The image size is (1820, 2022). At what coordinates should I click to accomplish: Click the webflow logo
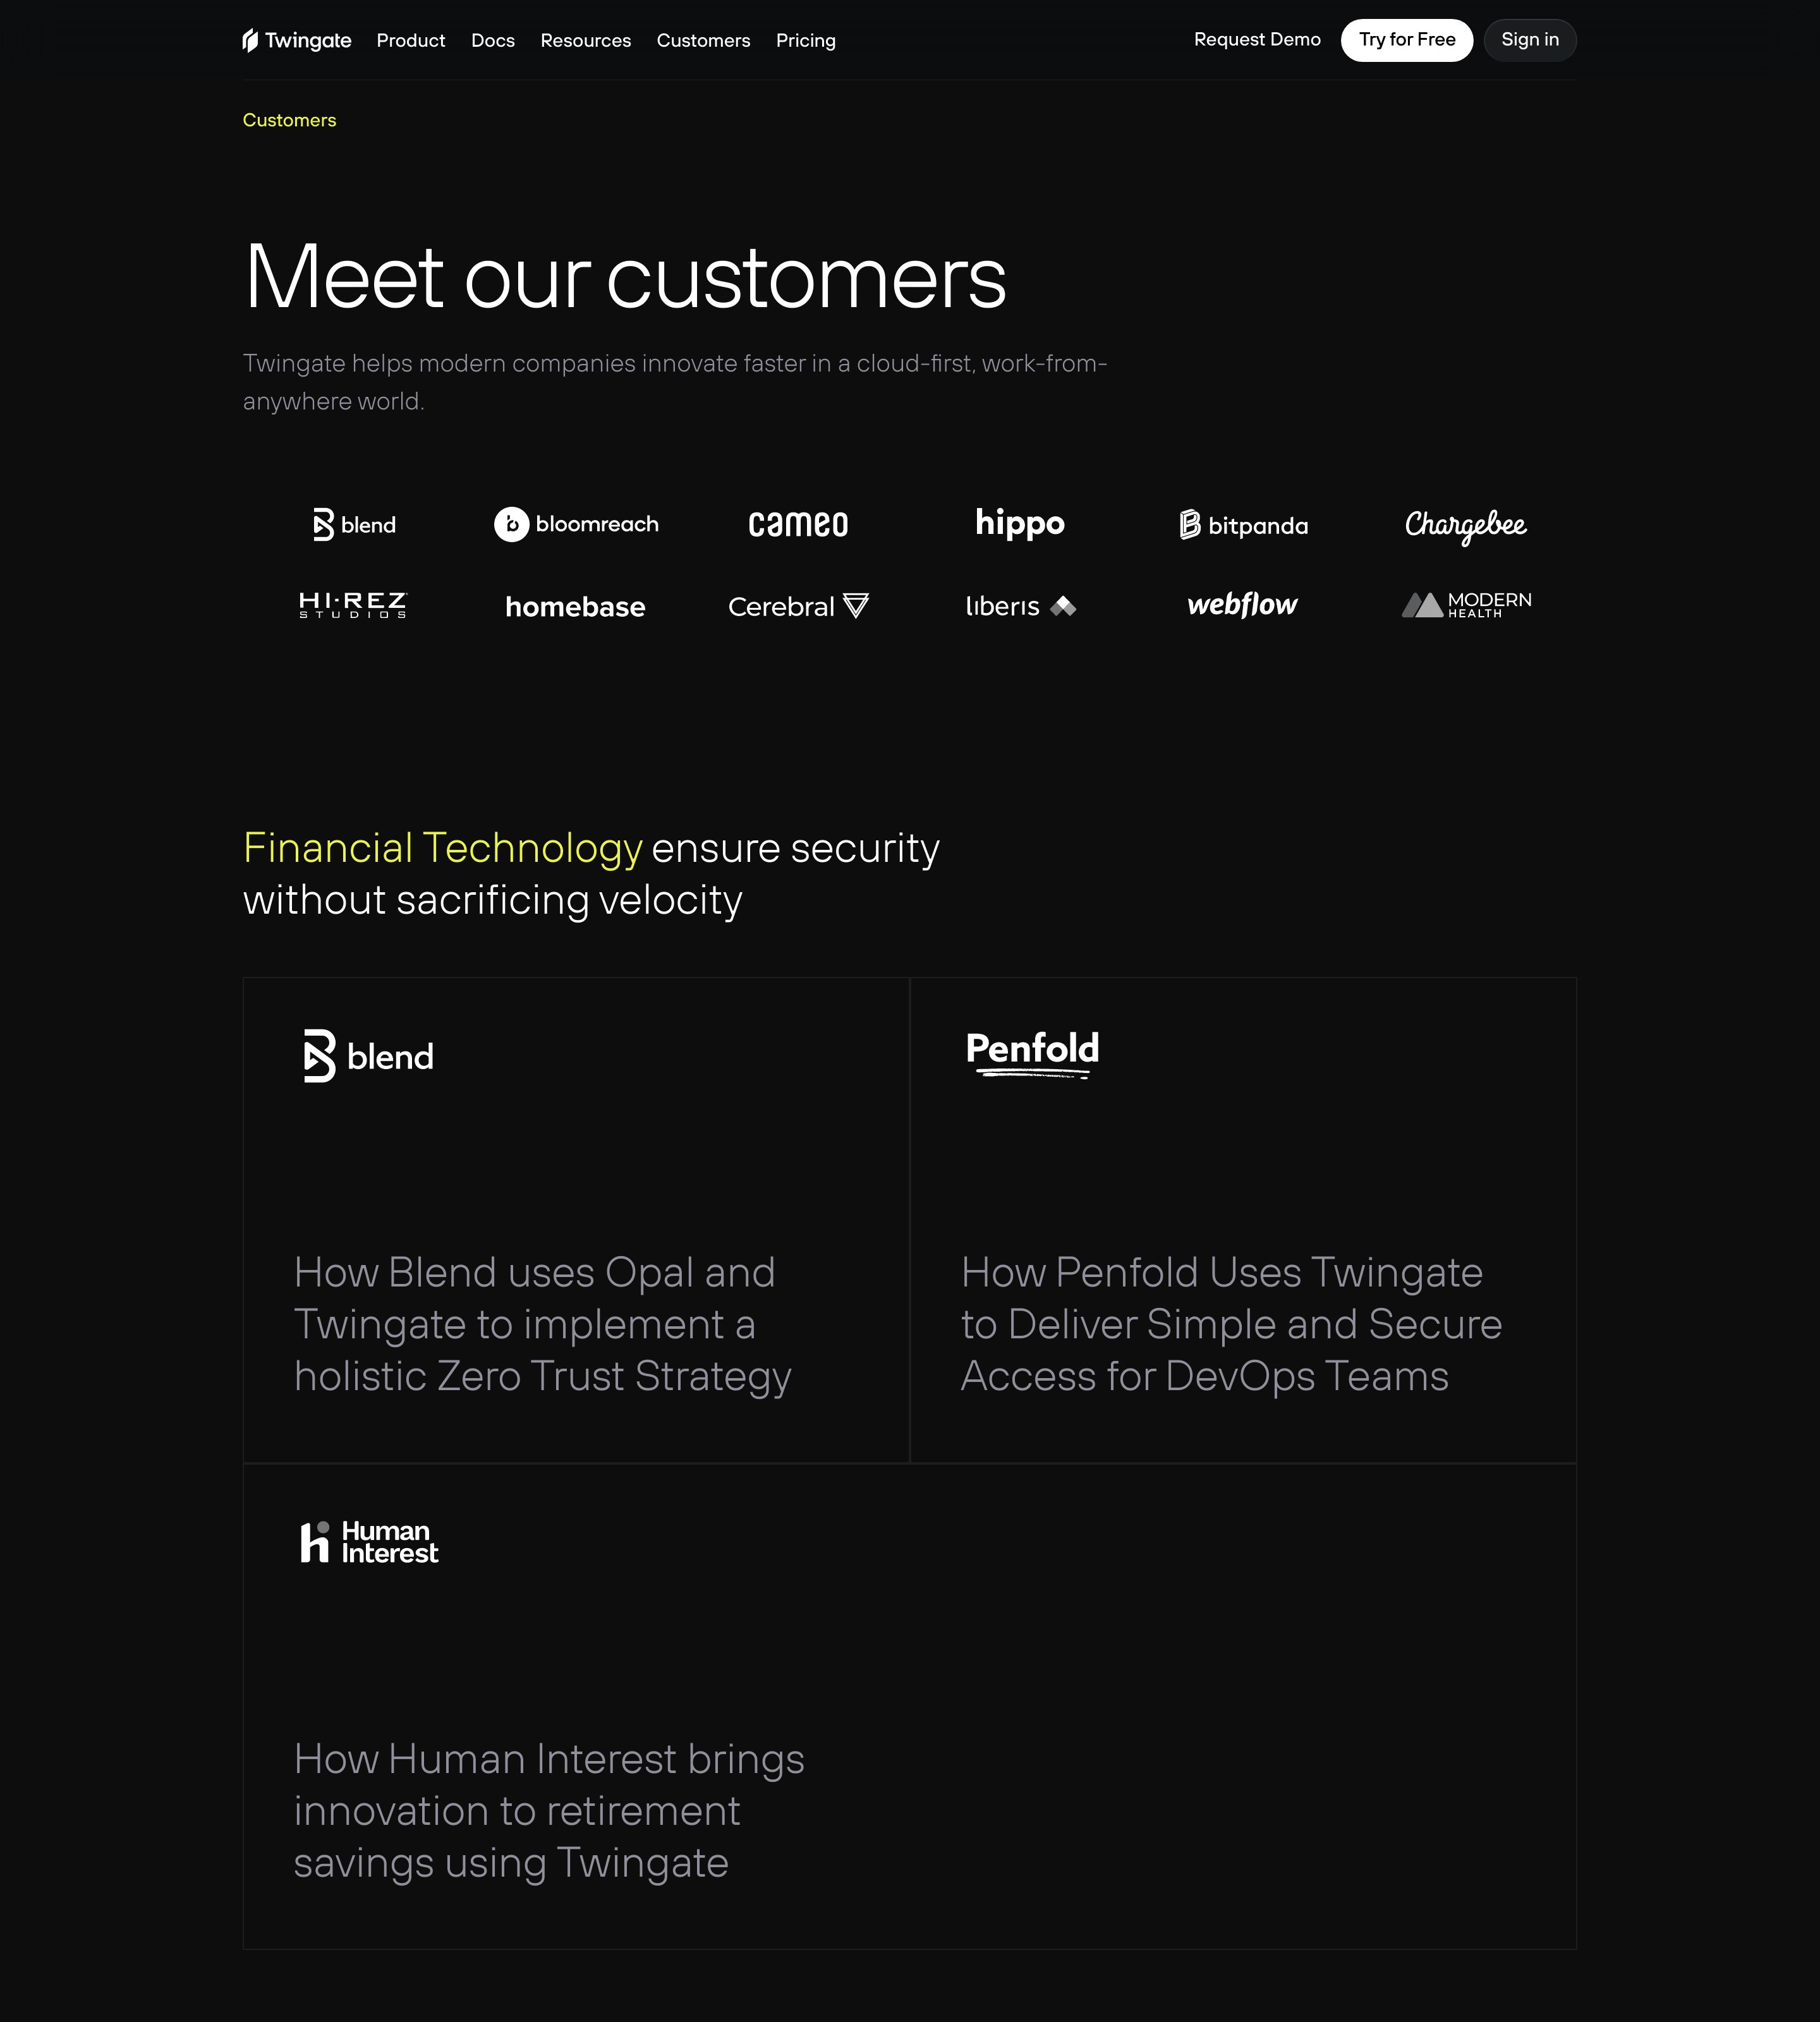click(x=1242, y=604)
